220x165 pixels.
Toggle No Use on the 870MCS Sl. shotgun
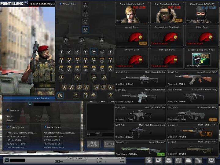pyautogui.click(x=161, y=154)
